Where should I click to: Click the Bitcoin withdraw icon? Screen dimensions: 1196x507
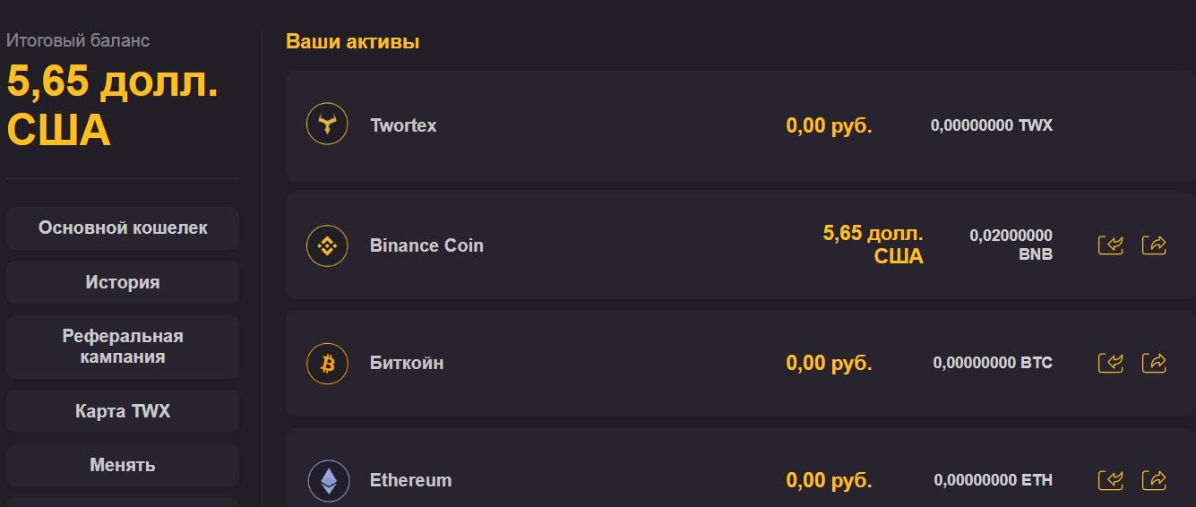click(x=1154, y=363)
